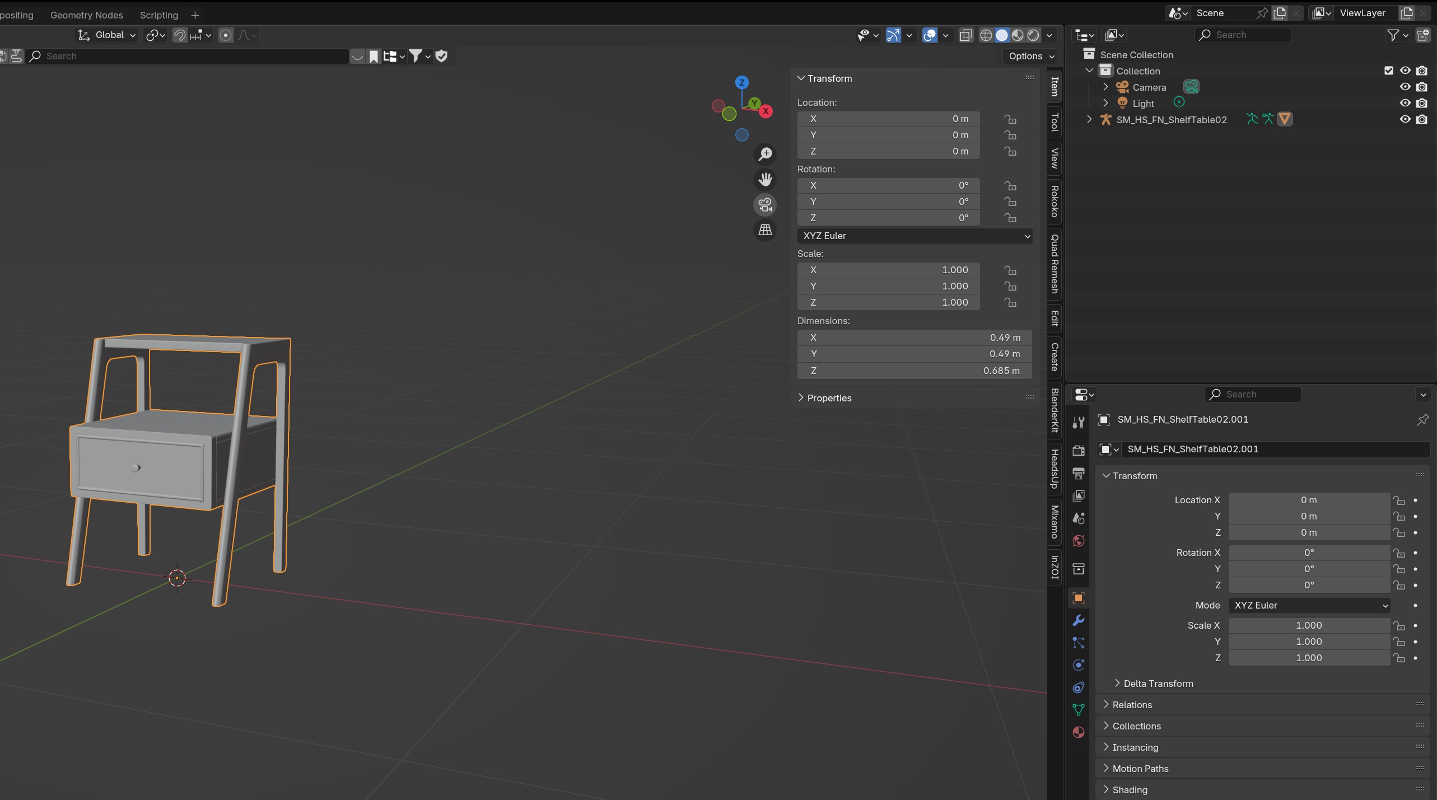Toggle show gizmo button

click(893, 35)
